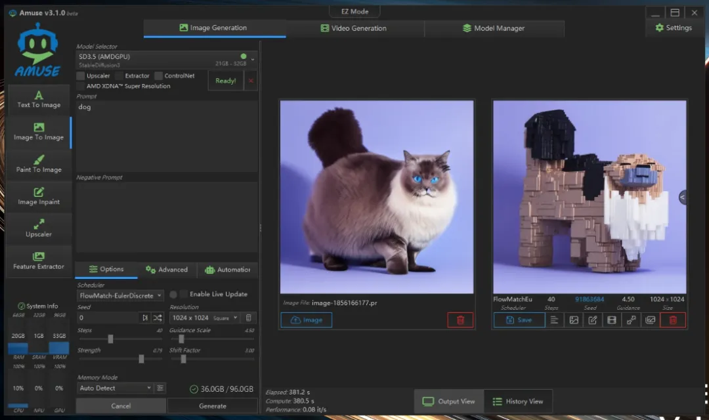Toggle Enable Live Update checkbox
The image size is (709, 420).
point(184,294)
